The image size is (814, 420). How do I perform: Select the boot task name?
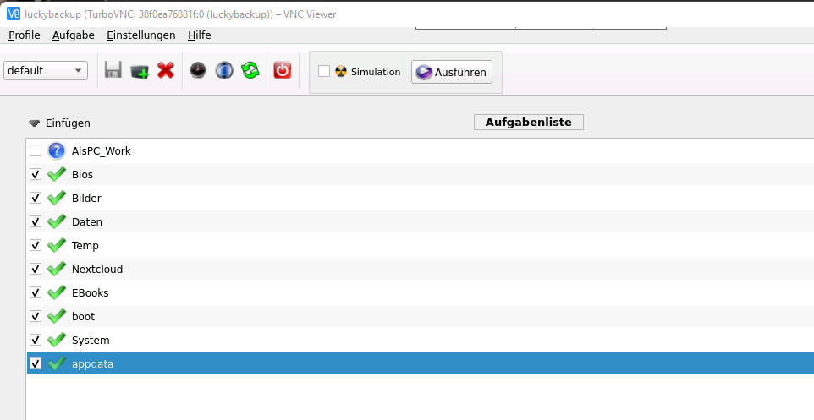click(x=84, y=316)
